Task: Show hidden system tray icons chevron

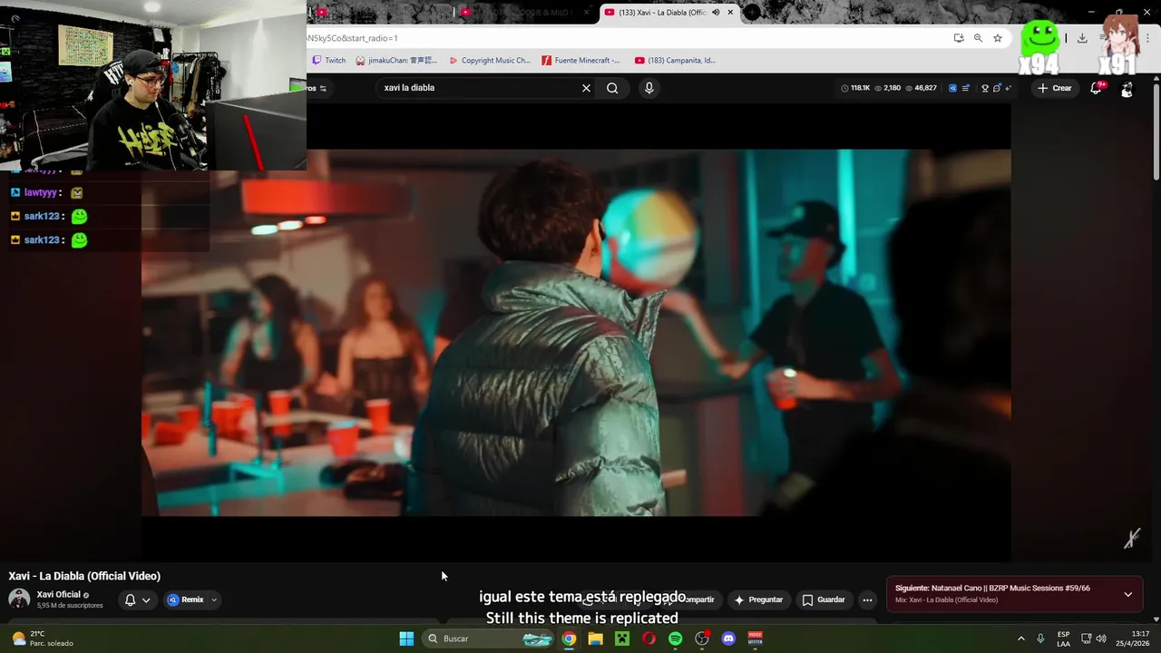Action: (1020, 638)
